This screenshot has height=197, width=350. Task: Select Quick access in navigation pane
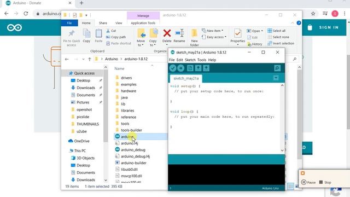82,73
